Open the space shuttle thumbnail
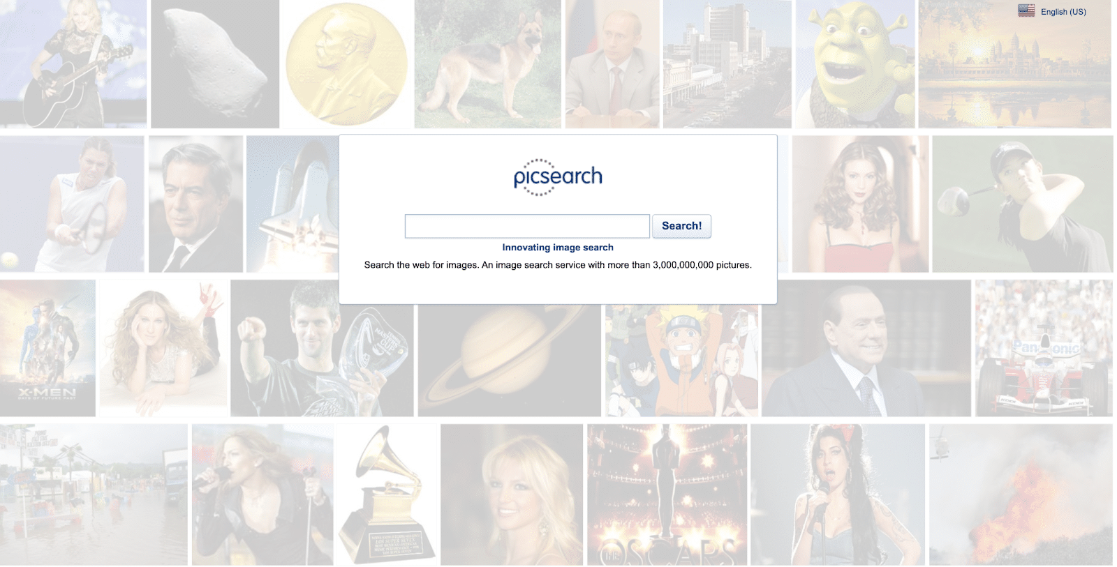This screenshot has height=567, width=1117. click(293, 204)
